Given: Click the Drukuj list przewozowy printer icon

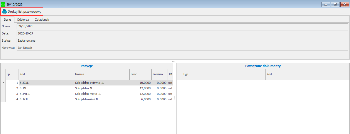Looking at the screenshot, I should point(4,12).
